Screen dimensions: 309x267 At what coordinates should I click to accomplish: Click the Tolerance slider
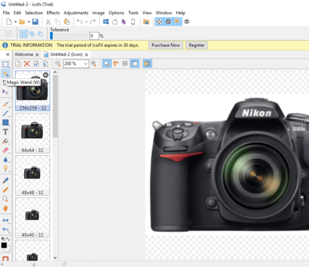point(68,36)
